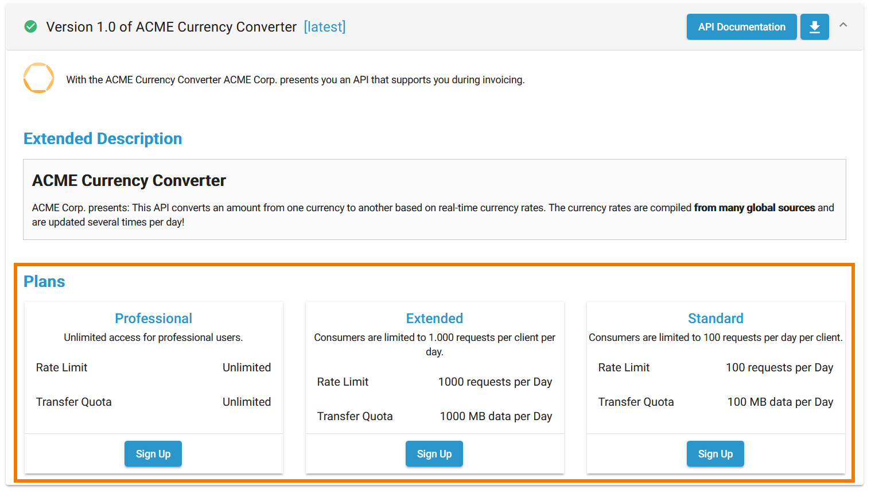This screenshot has width=871, height=493.
Task: Open the API Documentation button
Action: [x=741, y=27]
